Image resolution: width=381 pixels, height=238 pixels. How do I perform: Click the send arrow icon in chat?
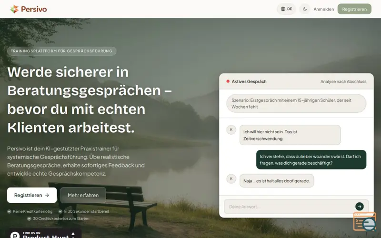pos(359,207)
